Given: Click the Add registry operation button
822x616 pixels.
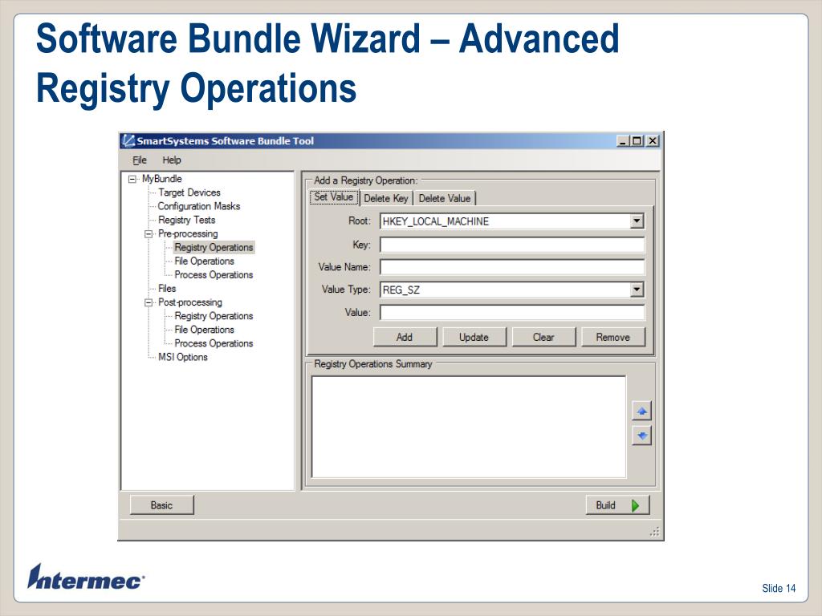Looking at the screenshot, I should [x=405, y=338].
